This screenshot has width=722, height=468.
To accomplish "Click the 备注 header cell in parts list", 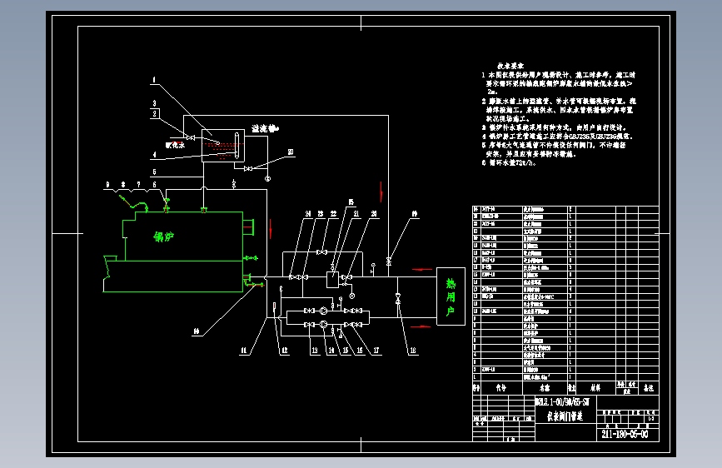I will (649, 388).
